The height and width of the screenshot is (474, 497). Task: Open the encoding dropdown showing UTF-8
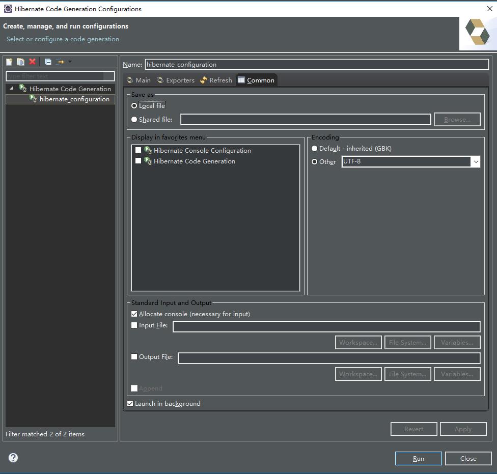(476, 161)
